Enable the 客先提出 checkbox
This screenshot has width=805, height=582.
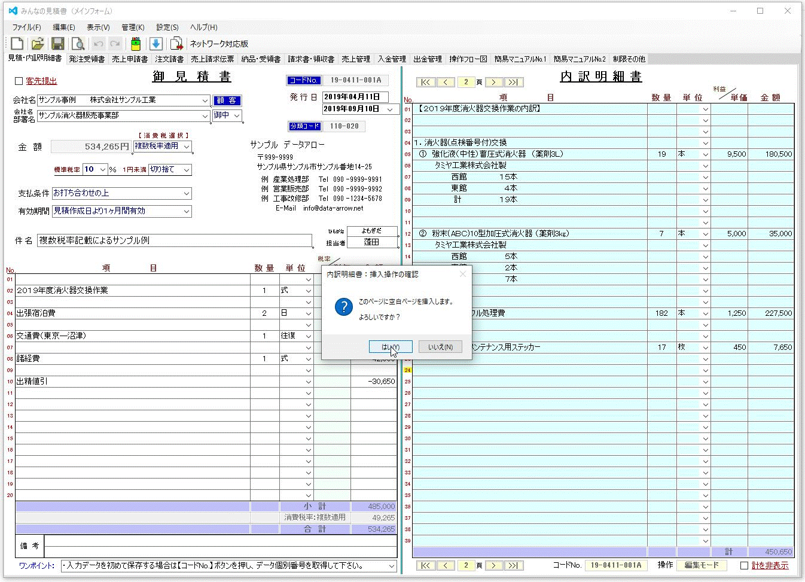[x=19, y=81]
